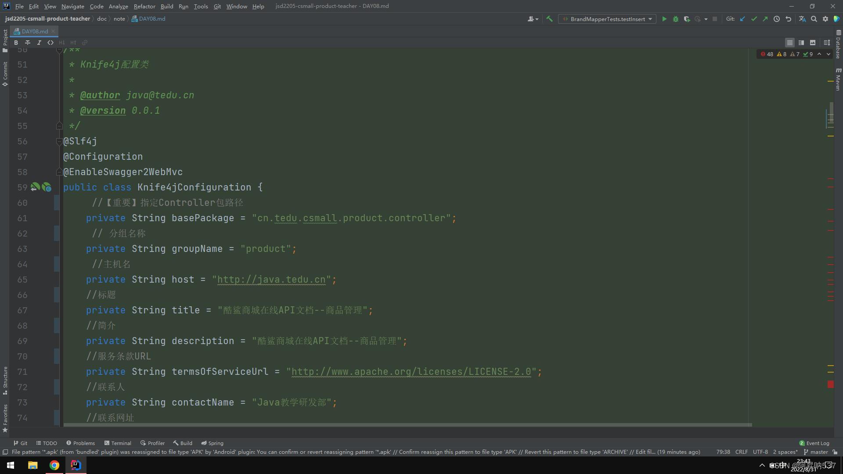Screen dimensions: 843x474
Task: Click the horizontal scrollbar under the editor
Action: click(x=407, y=425)
